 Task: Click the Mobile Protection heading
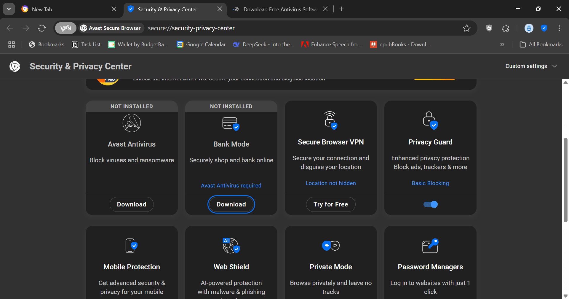click(x=132, y=267)
